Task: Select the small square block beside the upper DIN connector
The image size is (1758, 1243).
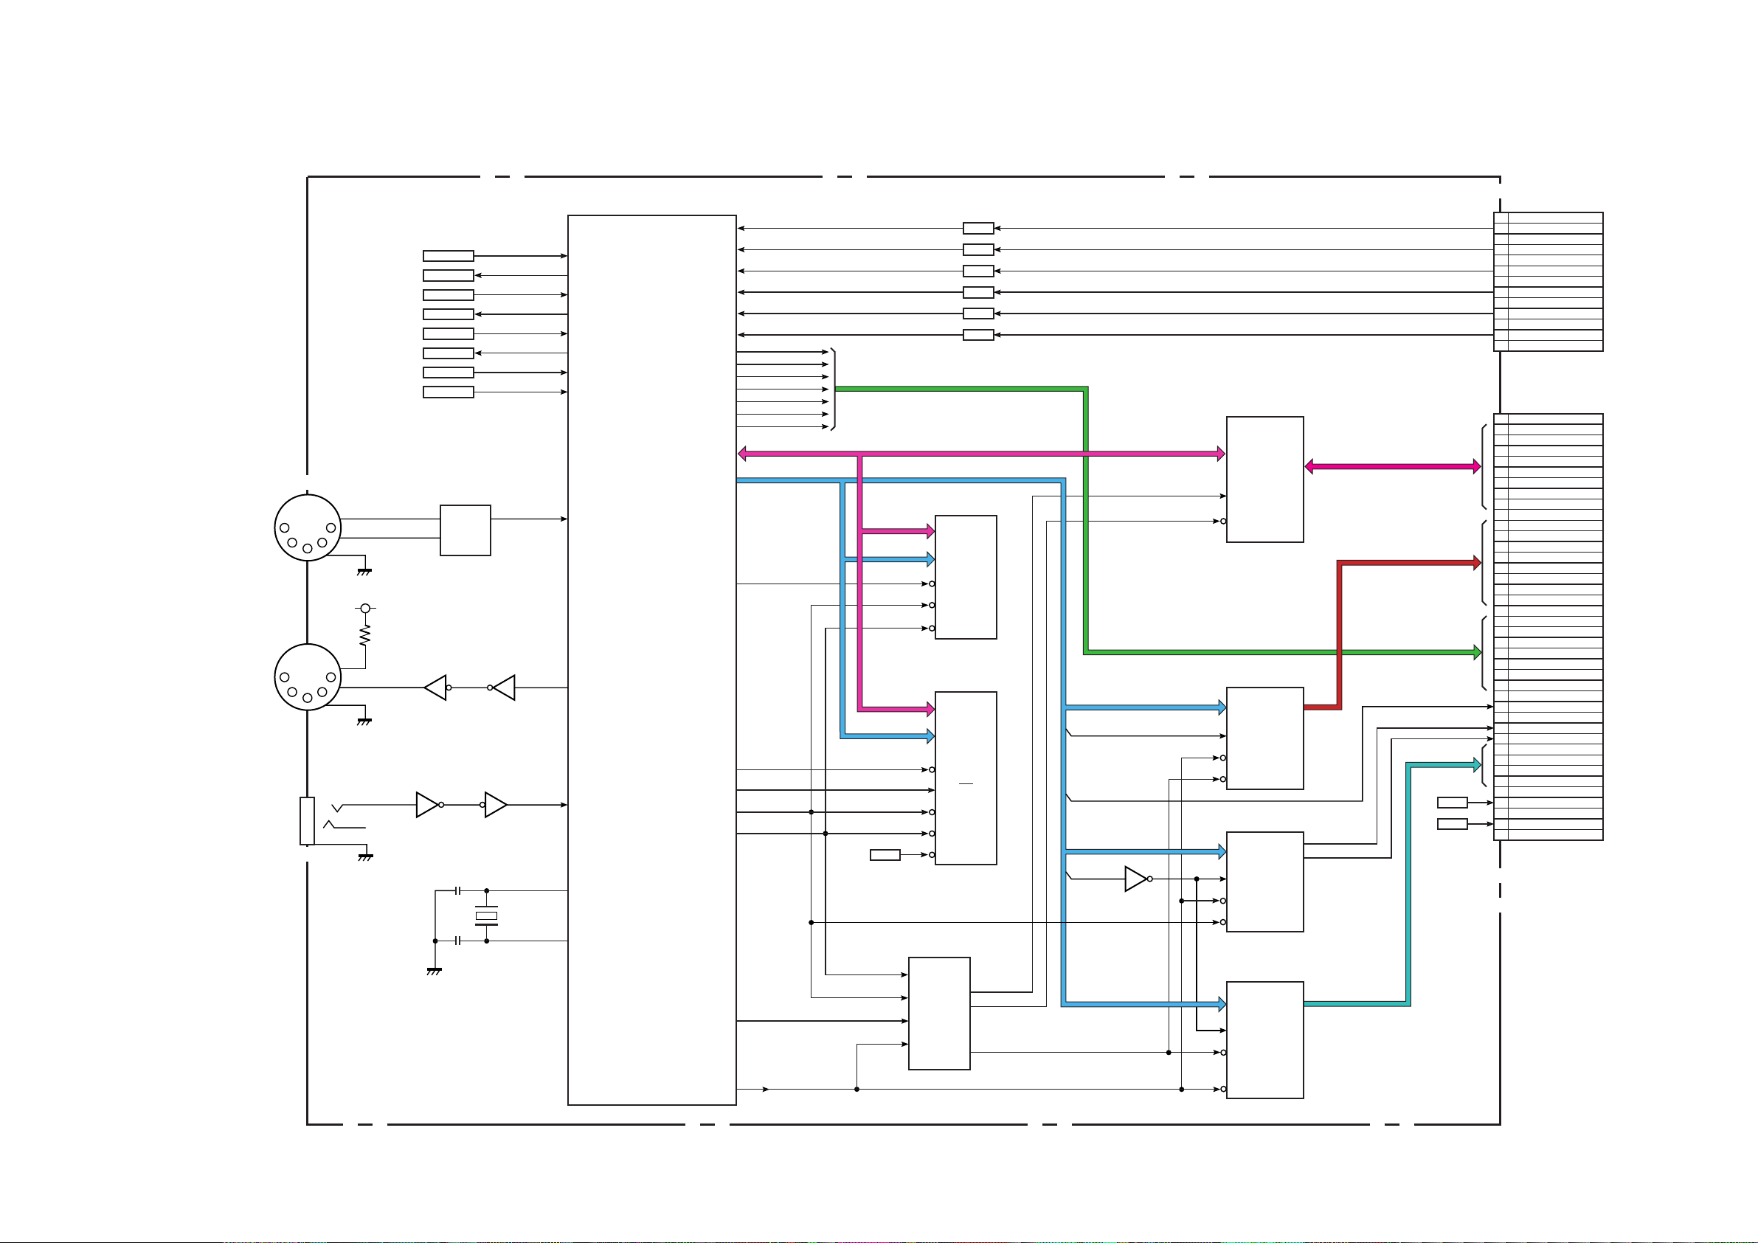Action: coord(465,530)
